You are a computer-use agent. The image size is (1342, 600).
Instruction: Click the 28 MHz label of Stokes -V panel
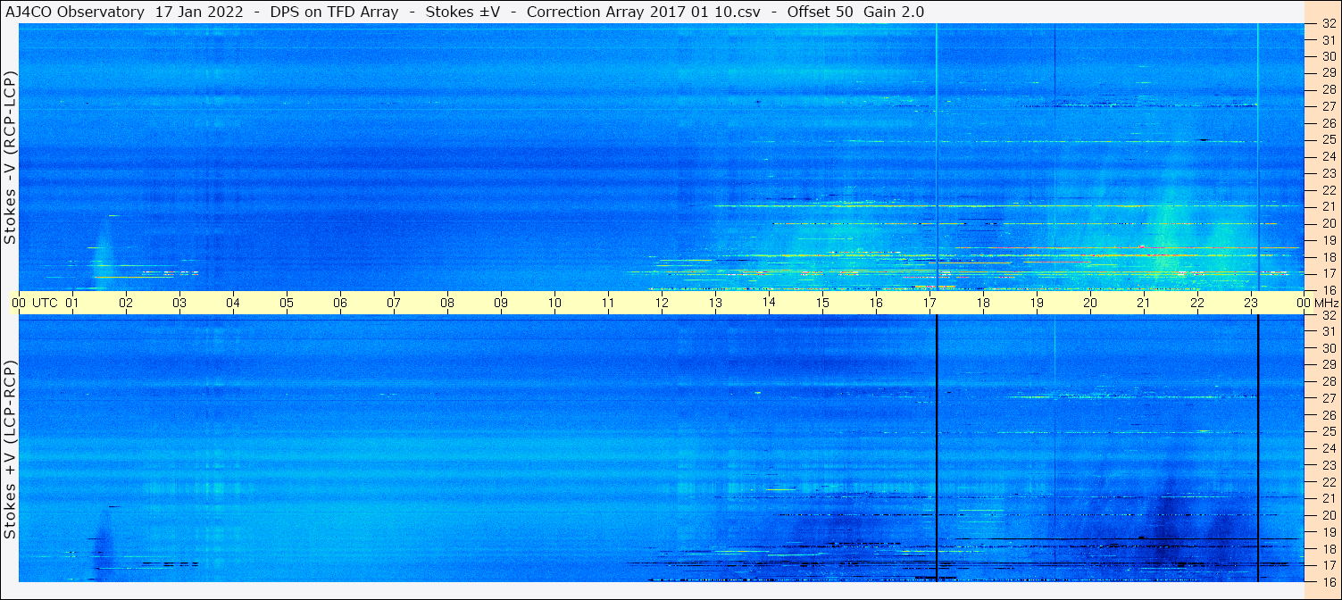1328,89
